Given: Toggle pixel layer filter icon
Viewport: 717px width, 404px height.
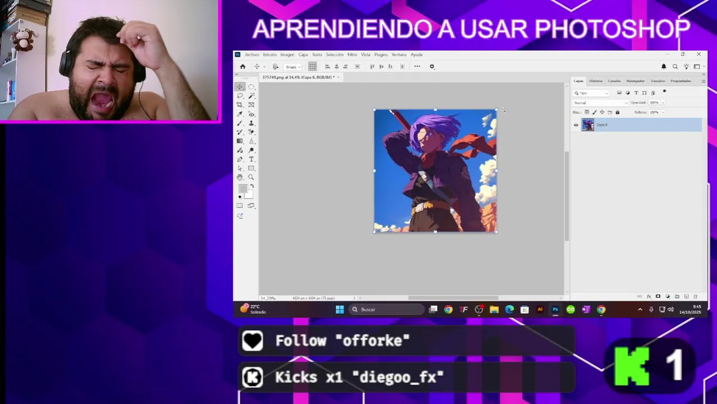Looking at the screenshot, I should [x=619, y=93].
